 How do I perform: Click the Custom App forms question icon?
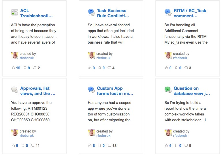(91, 90)
